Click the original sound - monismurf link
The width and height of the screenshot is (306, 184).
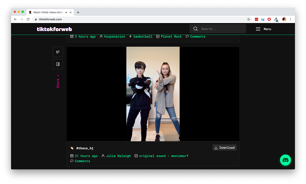(164, 156)
